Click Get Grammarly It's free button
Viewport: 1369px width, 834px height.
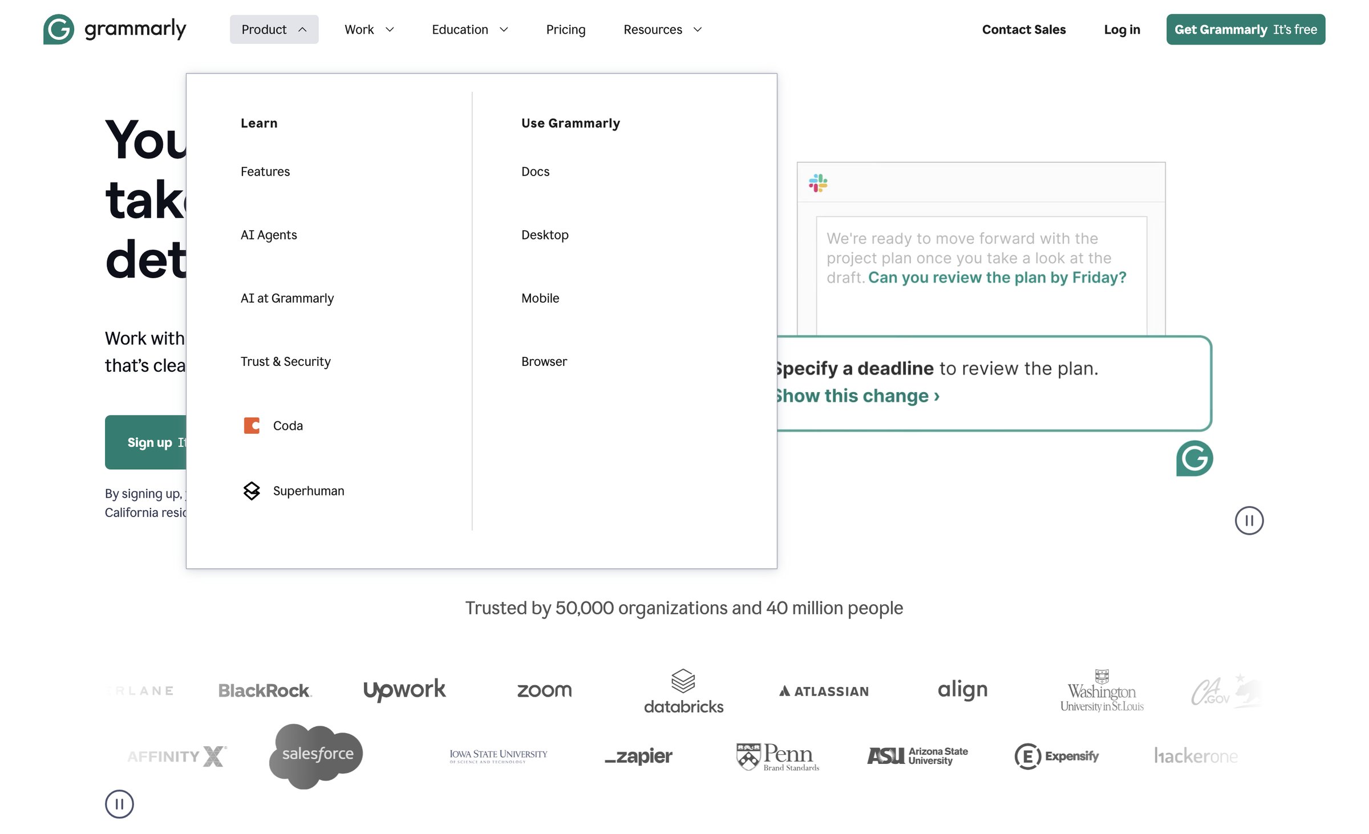point(1245,29)
